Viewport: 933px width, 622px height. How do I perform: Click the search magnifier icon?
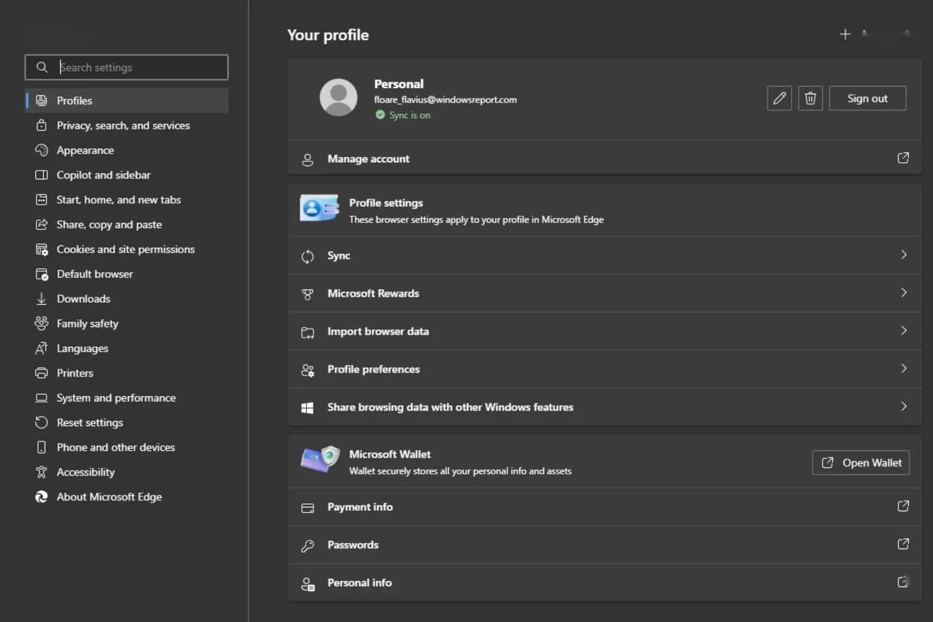[42, 67]
